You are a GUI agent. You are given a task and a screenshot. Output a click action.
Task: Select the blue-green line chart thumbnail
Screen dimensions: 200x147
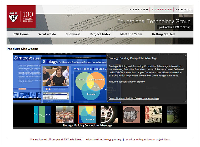(43, 115)
